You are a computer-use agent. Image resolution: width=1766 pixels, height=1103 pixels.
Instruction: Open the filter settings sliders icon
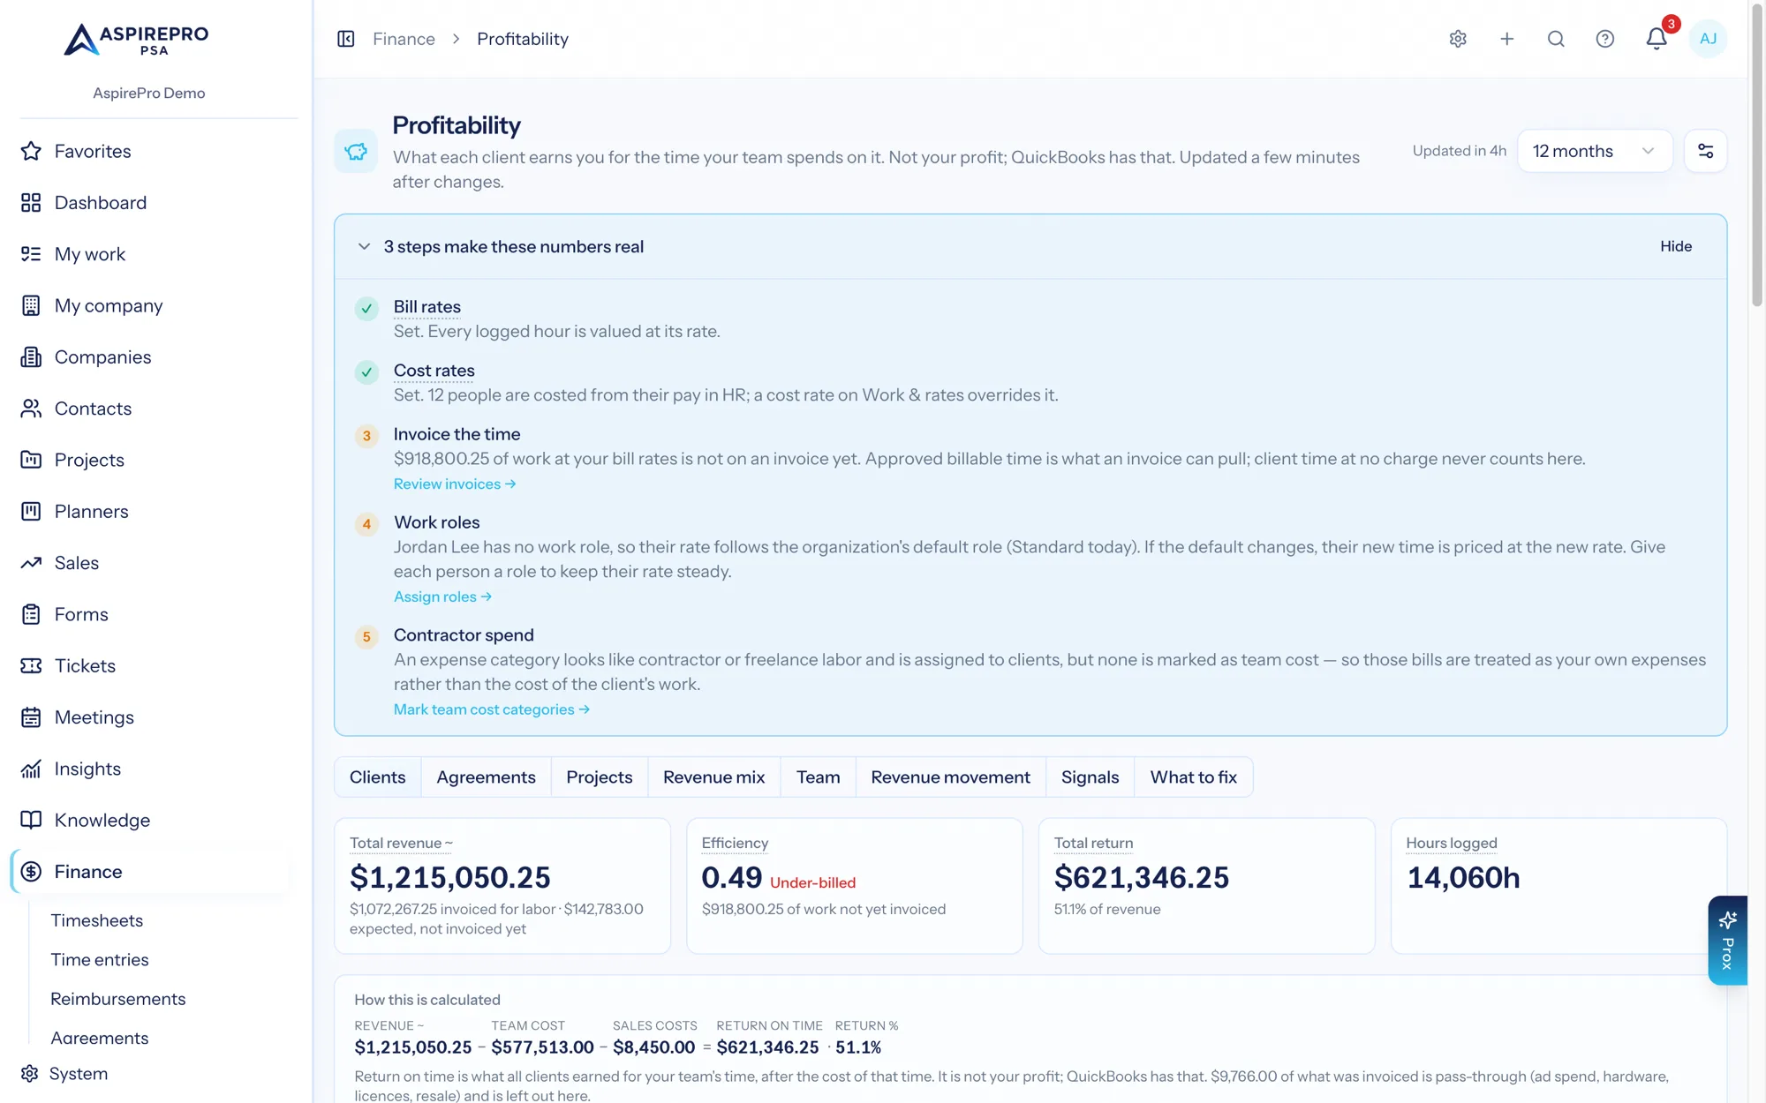click(1705, 151)
